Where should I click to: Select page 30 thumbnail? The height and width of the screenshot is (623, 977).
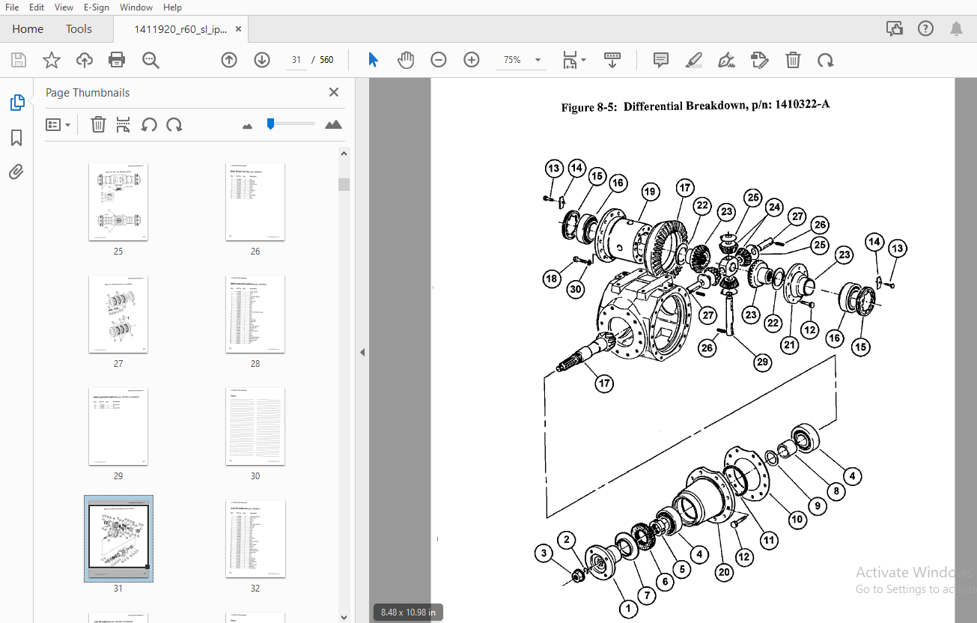[x=255, y=427]
